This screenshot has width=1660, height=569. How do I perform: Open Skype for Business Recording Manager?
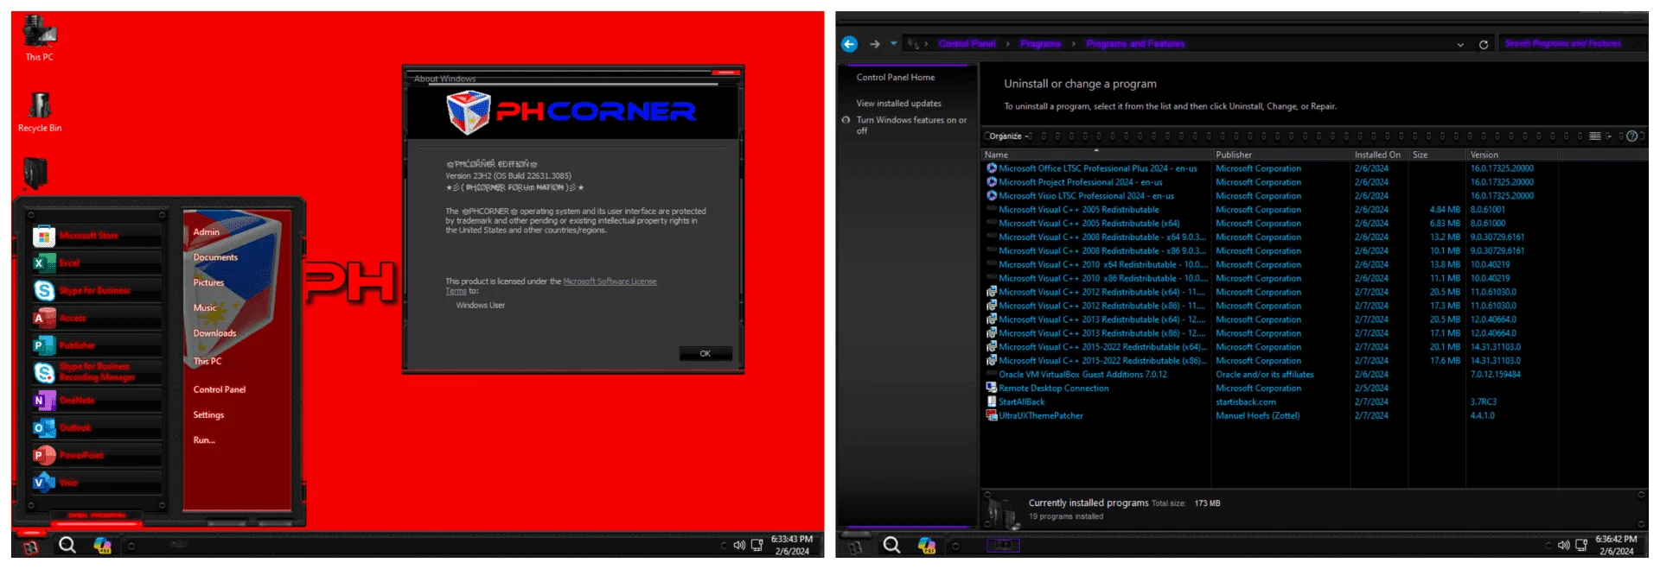click(96, 372)
